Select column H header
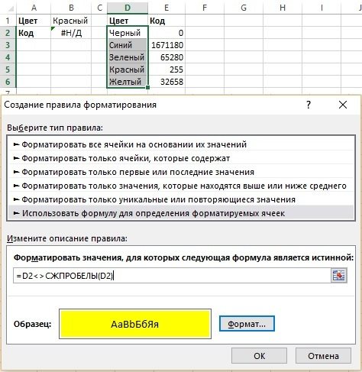The image size is (362, 372). [x=283, y=8]
